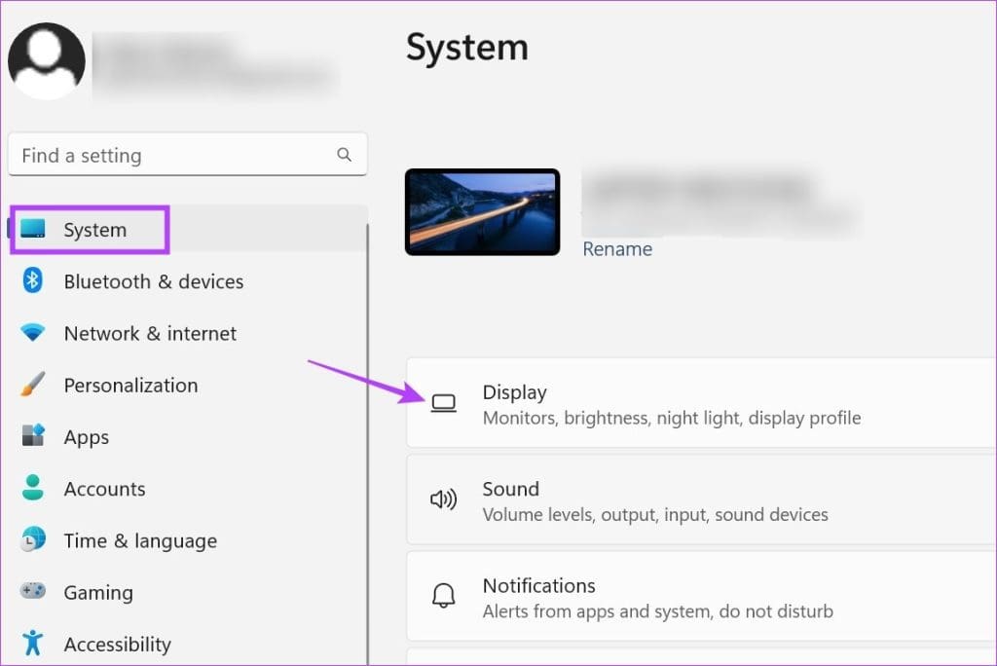This screenshot has width=997, height=666.
Task: Click the Notifications bell icon
Action: [444, 595]
